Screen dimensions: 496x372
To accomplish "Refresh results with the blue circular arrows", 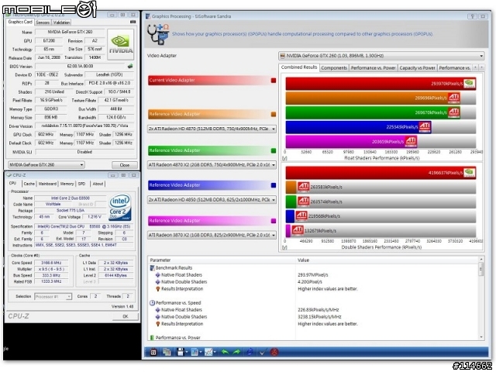I will point(250,352).
